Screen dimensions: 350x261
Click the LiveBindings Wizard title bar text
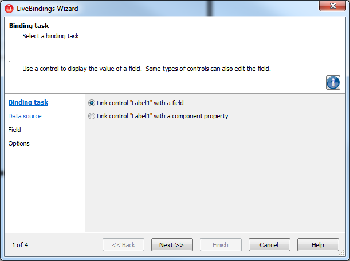tap(48, 9)
